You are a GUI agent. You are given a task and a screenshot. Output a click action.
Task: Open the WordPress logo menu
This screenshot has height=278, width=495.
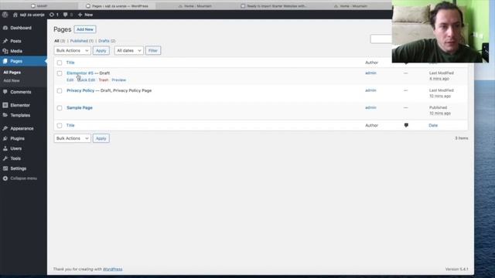(5, 15)
